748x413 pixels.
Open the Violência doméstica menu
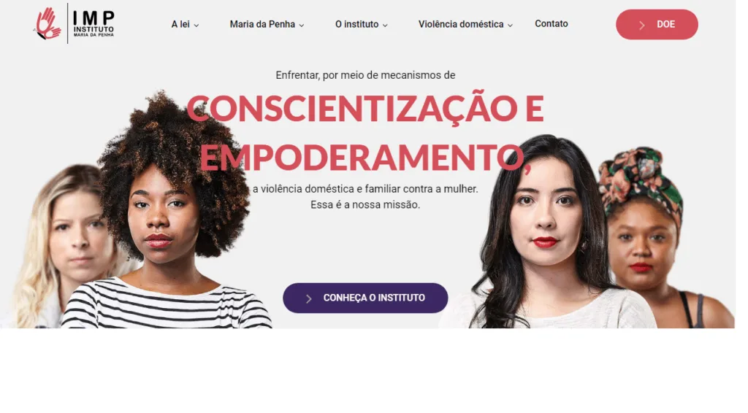465,24
